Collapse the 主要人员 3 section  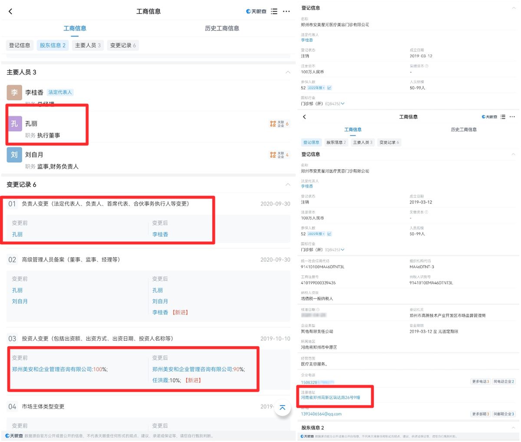(287, 72)
